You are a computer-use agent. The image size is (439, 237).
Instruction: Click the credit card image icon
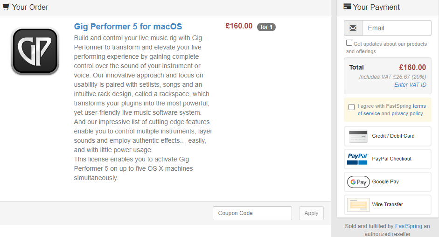[x=358, y=136]
